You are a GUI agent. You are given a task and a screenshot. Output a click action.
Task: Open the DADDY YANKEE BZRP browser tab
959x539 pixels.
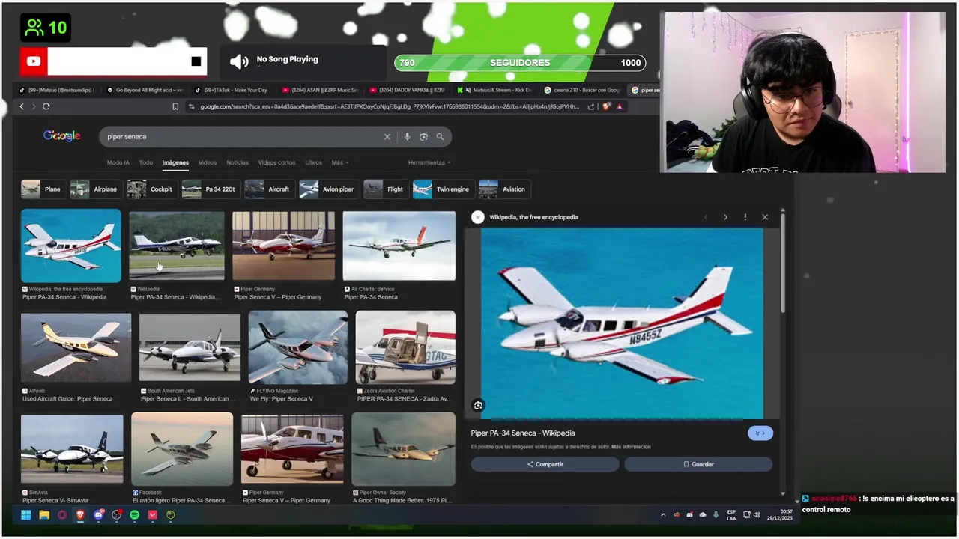click(x=407, y=90)
